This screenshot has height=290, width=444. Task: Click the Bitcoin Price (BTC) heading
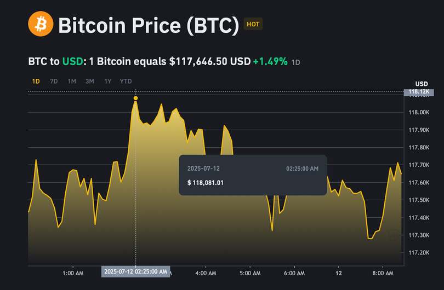pyautogui.click(x=149, y=25)
